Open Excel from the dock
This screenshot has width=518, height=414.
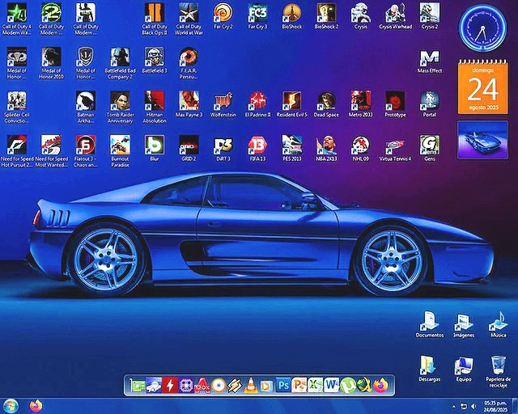[316, 385]
